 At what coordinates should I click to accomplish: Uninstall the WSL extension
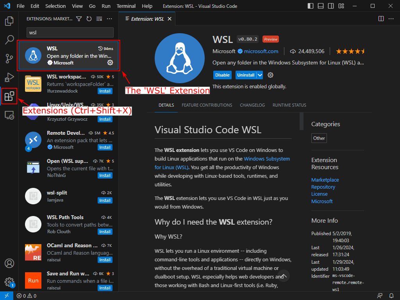point(246,75)
